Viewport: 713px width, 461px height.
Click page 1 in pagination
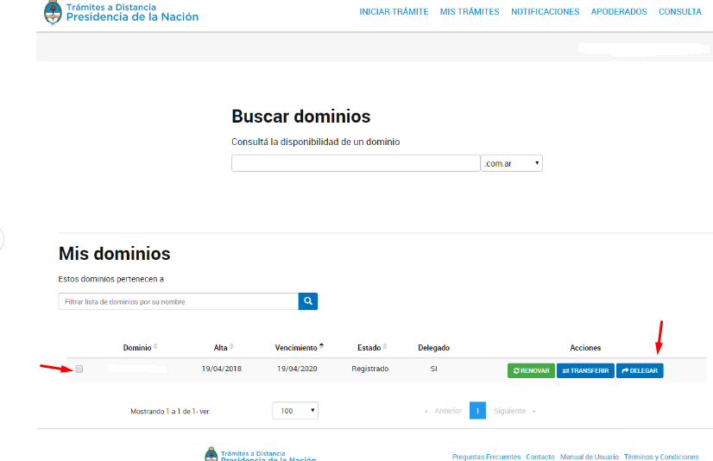point(477,411)
